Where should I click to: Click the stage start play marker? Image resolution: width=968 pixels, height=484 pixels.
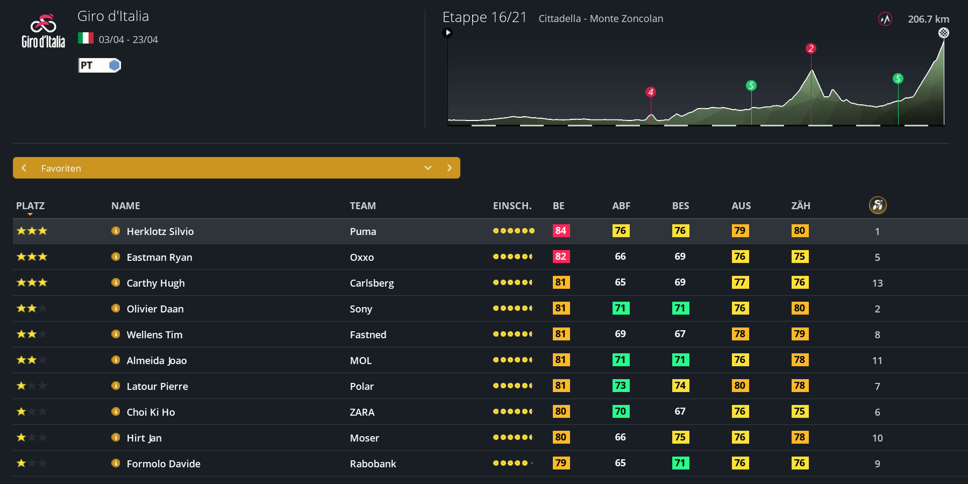(447, 33)
